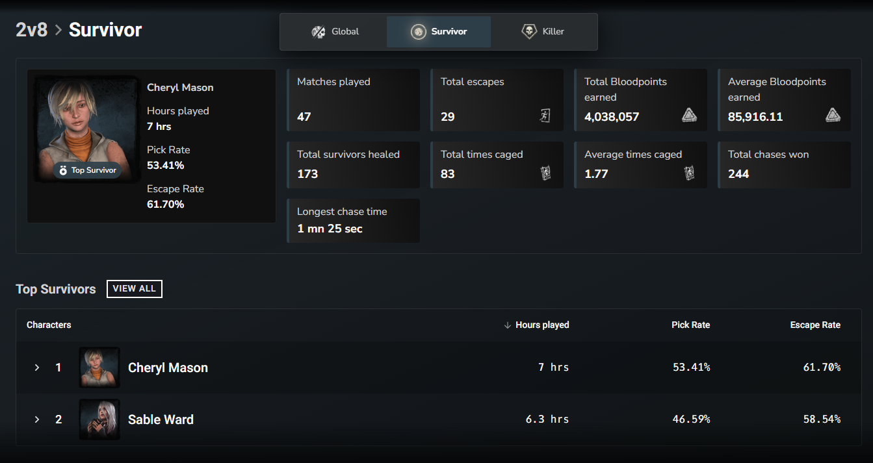Click the Cheryl Mason name in table
Image resolution: width=873 pixels, height=463 pixels.
(x=168, y=368)
